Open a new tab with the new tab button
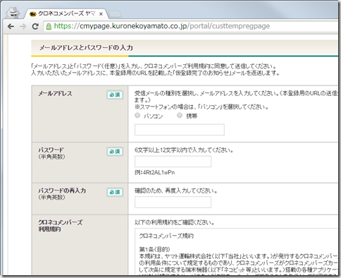This screenshot has height=278, width=341. (x=116, y=14)
